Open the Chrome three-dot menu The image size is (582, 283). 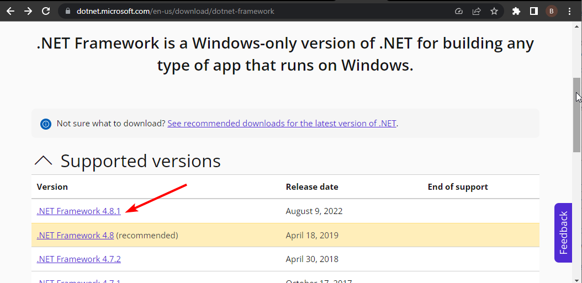tap(569, 11)
